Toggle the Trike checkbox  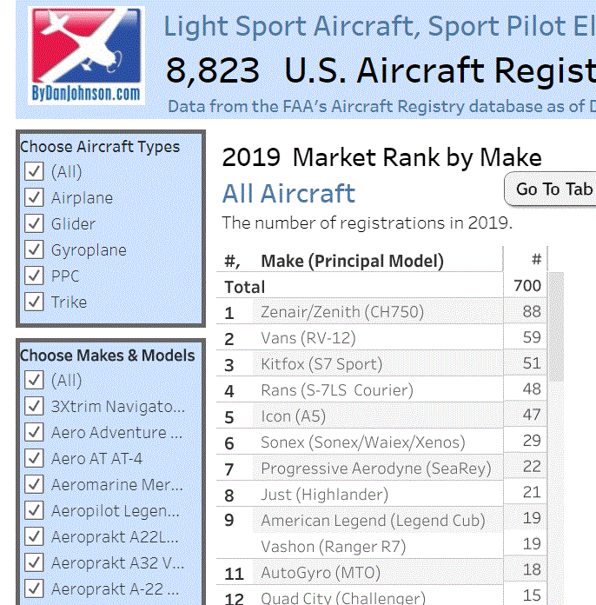point(34,302)
